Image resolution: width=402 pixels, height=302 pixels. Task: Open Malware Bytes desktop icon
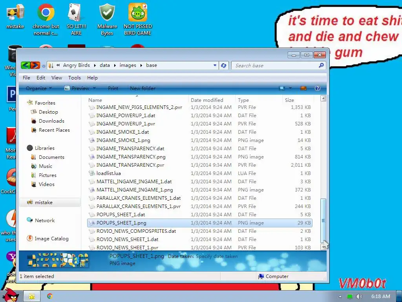click(x=107, y=19)
